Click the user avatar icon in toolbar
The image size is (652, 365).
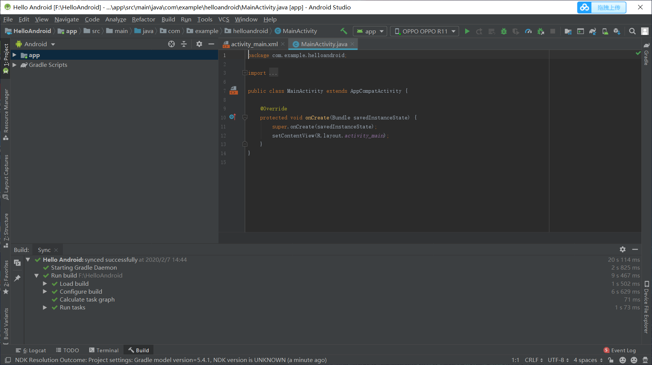pos(645,31)
